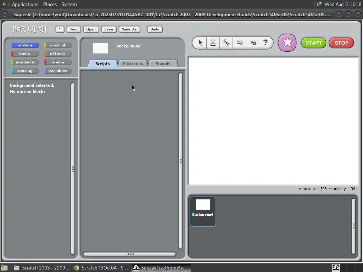Viewport: 363px width, 272px height.
Task: Click the scripts area vertical scrollbar
Action: click(x=180, y=161)
